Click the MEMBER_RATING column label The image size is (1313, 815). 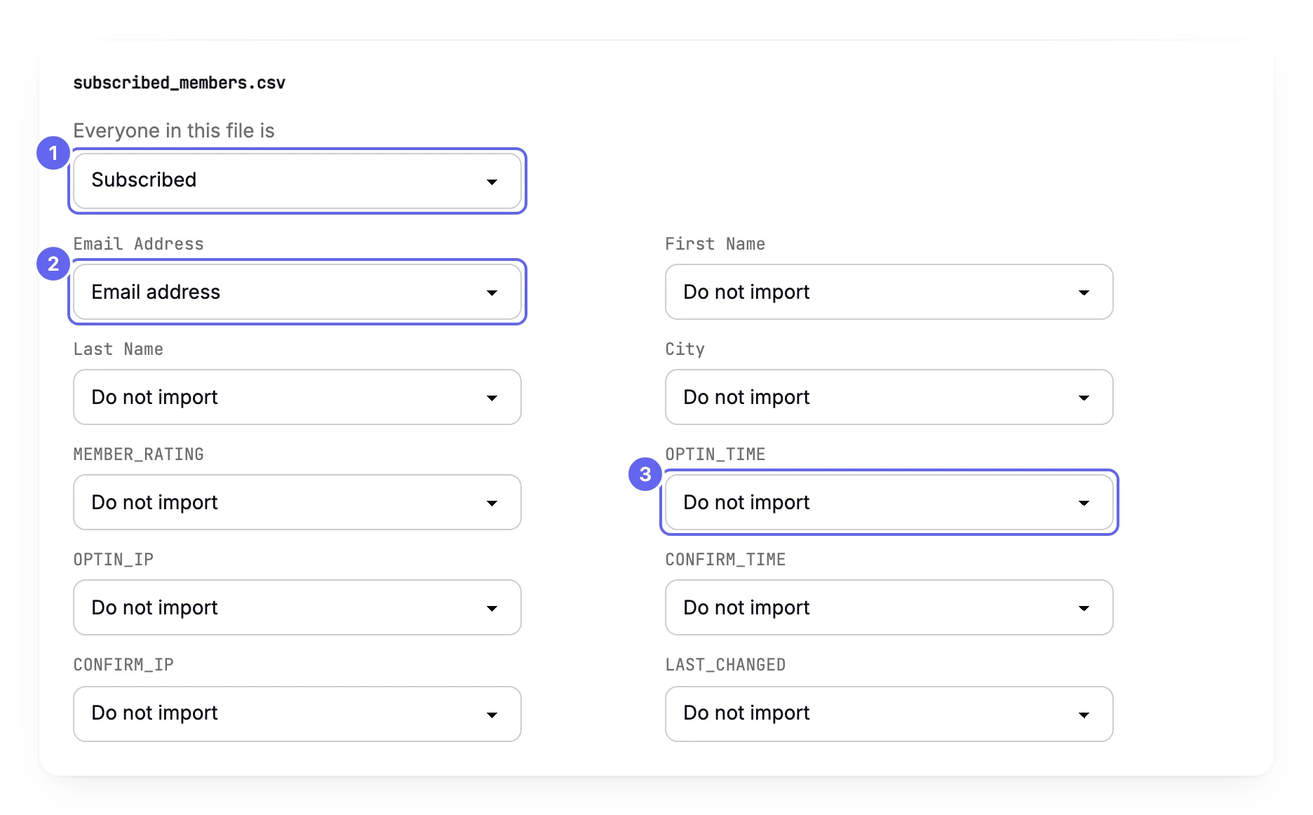(139, 454)
